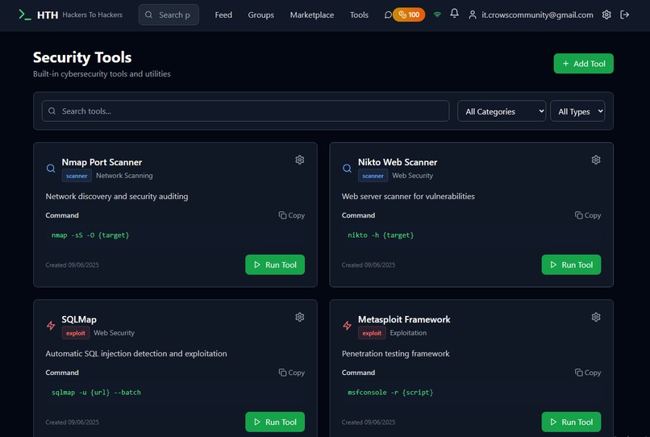The height and width of the screenshot is (437, 650).
Task: Click the Search tools input field
Action: tap(245, 111)
